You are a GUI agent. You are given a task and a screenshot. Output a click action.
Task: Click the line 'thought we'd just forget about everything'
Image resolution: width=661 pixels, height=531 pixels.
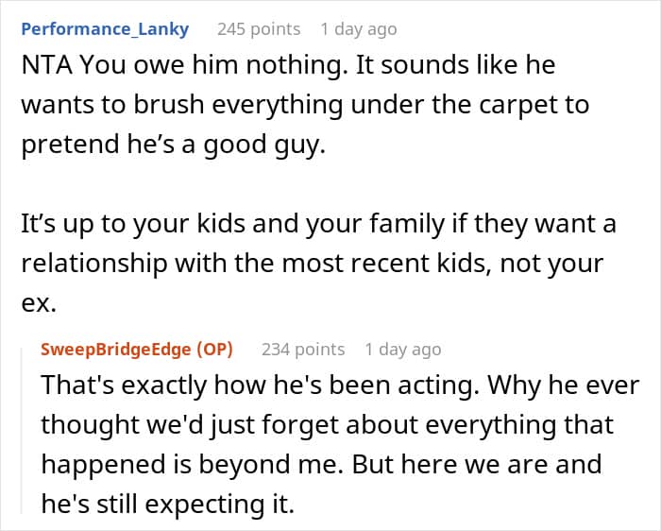tap(301, 425)
